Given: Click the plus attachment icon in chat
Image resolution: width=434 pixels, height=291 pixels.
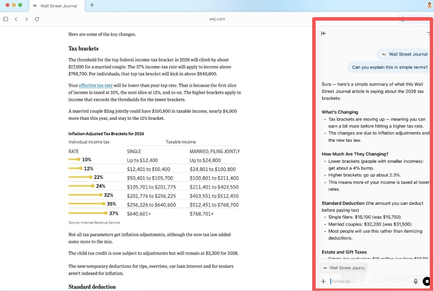Looking at the screenshot, I should tap(323, 282).
